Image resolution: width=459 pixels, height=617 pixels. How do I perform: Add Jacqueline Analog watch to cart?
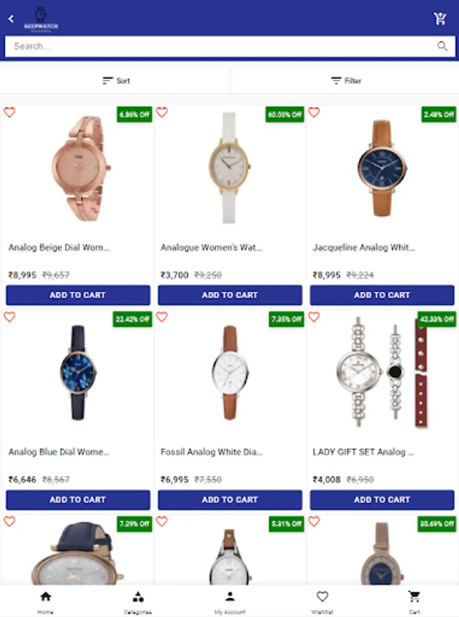382,295
